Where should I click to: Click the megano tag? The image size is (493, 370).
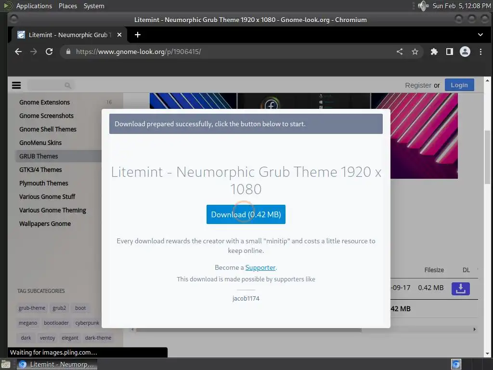click(27, 323)
